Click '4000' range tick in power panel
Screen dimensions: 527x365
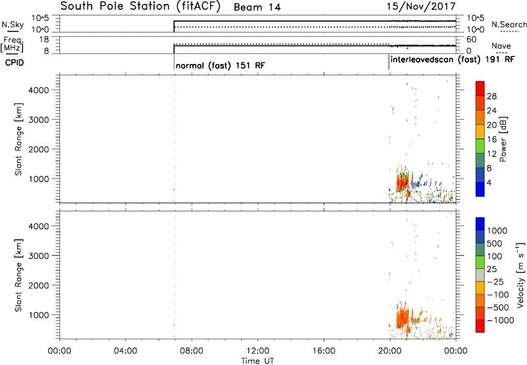tap(38, 90)
